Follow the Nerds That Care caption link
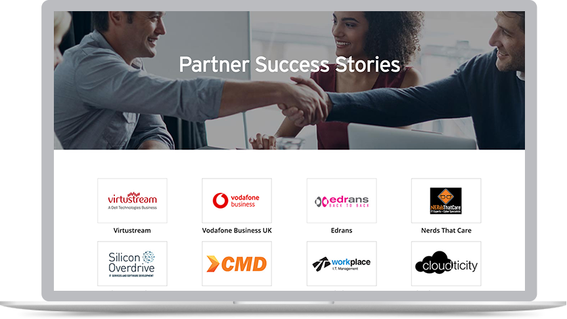This screenshot has height=319, width=567. [446, 230]
